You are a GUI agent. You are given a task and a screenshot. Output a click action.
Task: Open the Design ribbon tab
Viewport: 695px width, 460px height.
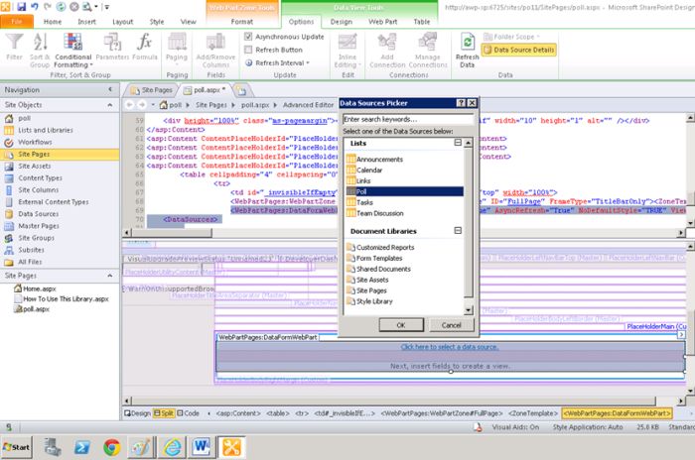(341, 21)
